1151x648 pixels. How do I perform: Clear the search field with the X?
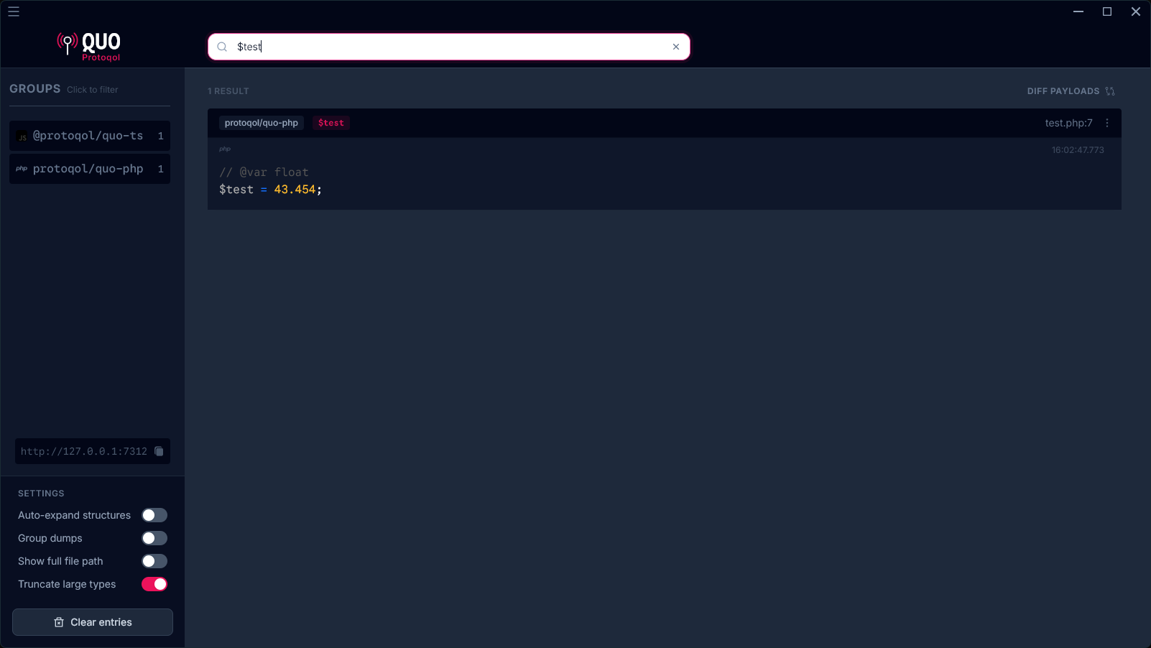click(676, 47)
